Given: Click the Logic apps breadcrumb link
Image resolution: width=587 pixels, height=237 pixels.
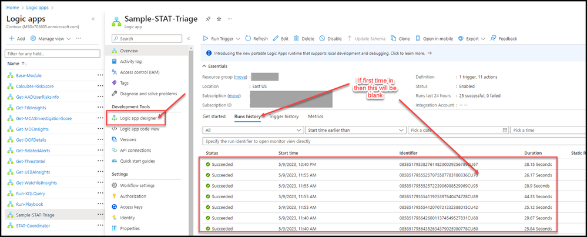Looking at the screenshot, I should (x=38, y=8).
